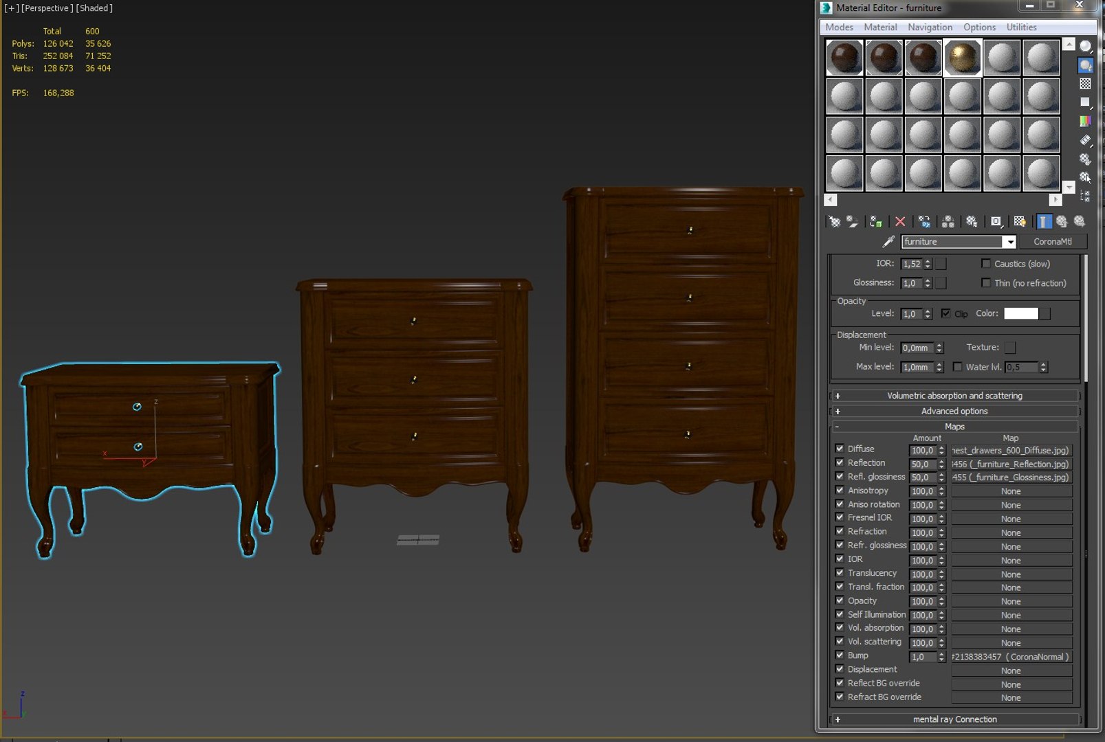Click Video Color Check icon
The image size is (1105, 742).
(x=1085, y=121)
